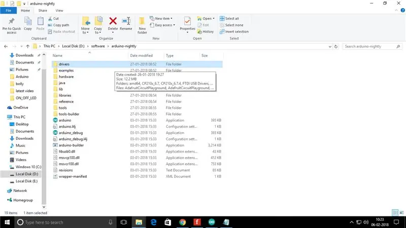Open the Move to menu
The height and width of the screenshot is (228, 406).
(85, 25)
